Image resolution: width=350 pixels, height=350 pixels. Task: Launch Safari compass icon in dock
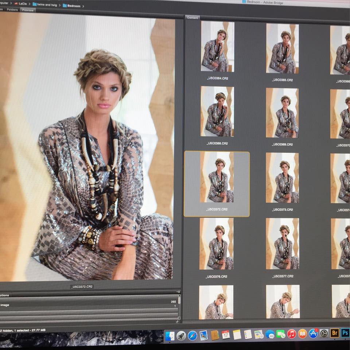(x=192, y=335)
